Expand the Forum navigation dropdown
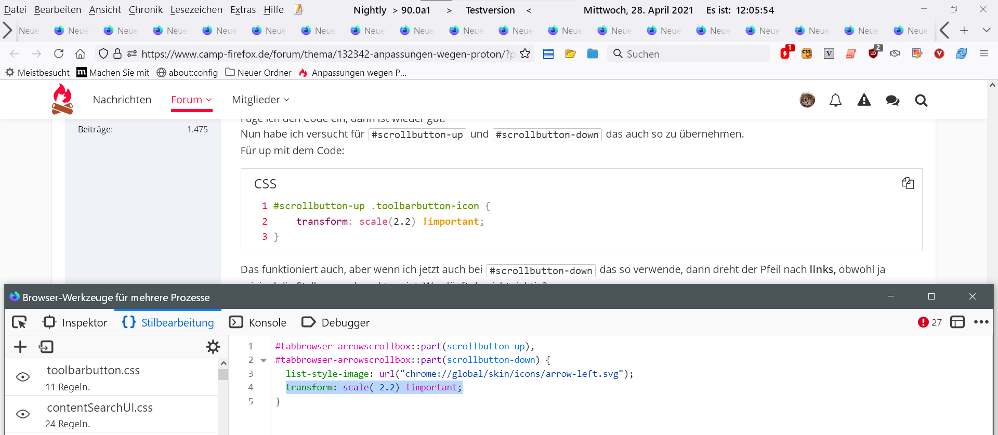998x435 pixels. pos(191,100)
